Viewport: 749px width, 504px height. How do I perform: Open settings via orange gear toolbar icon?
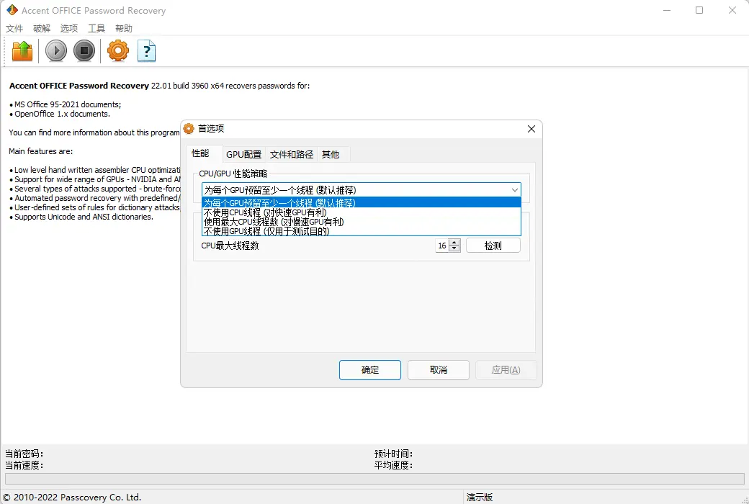pyautogui.click(x=118, y=50)
